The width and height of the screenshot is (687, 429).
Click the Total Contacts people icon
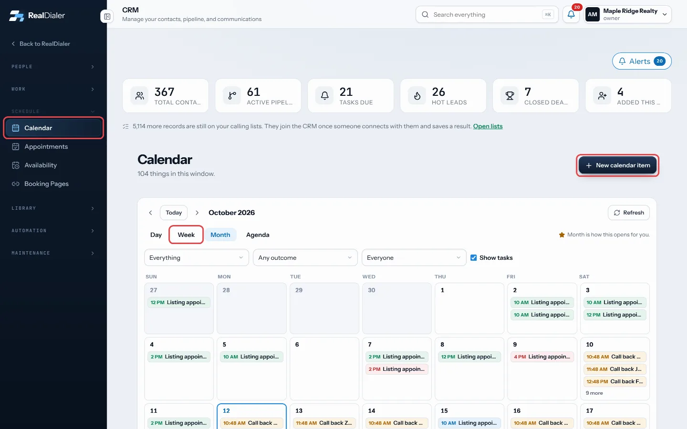139,96
